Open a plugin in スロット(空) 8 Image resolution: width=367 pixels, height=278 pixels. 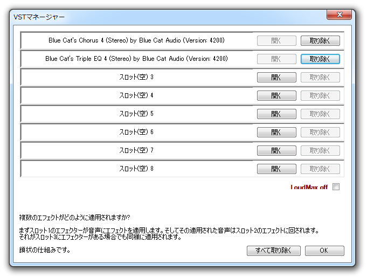click(276, 169)
